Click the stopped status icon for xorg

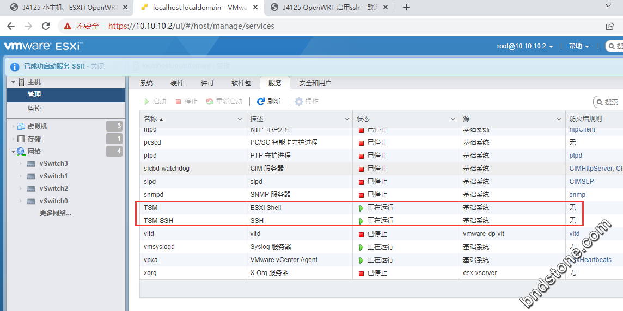tap(361, 273)
